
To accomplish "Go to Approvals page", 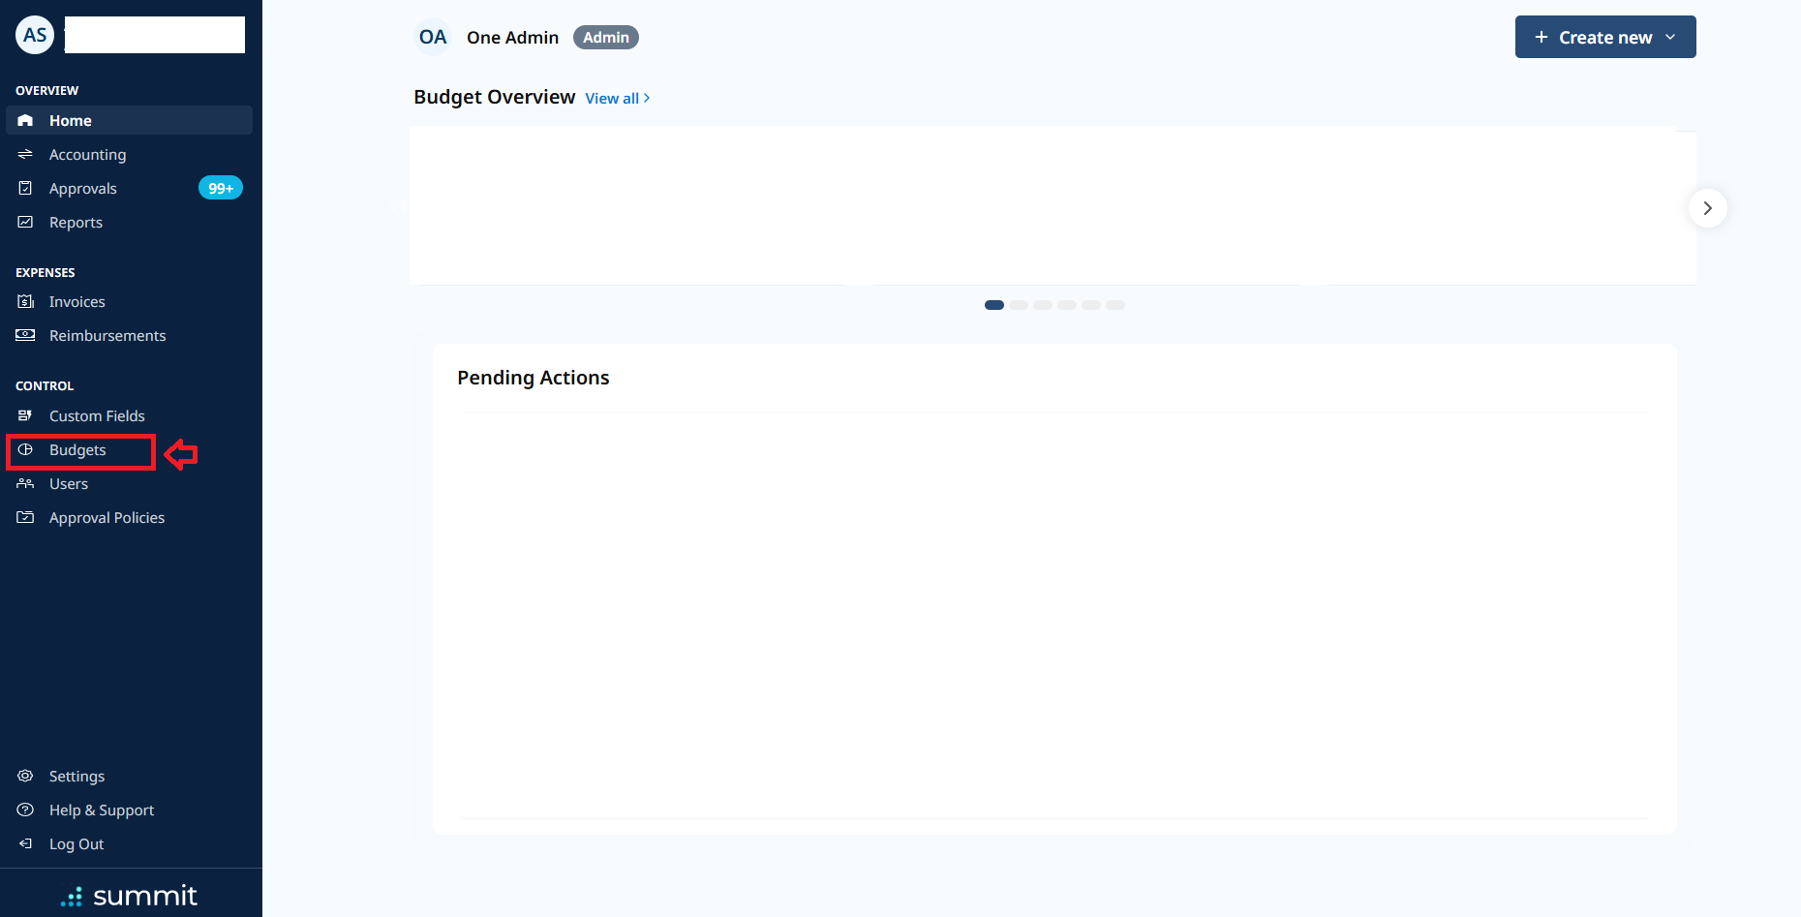I will [129, 188].
